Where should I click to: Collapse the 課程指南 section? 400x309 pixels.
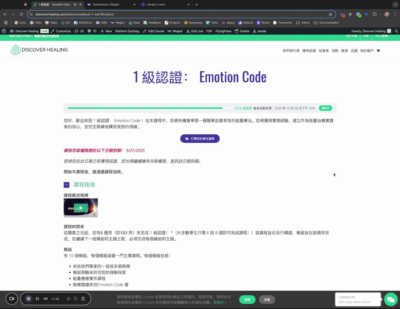tap(67, 185)
